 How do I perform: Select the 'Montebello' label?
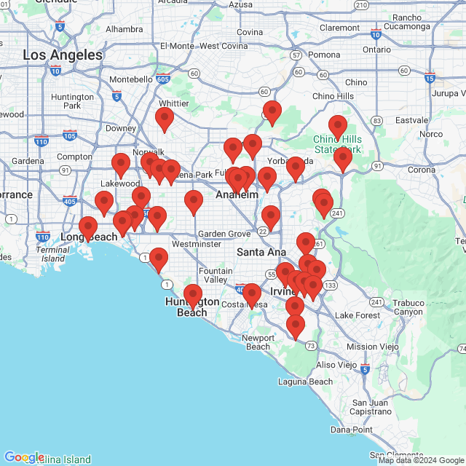tap(131, 79)
